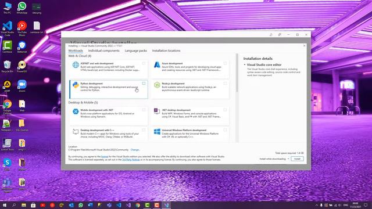Click the Web & Cloud (4) heading
Screen dimensions: 372x209
tap(80, 56)
